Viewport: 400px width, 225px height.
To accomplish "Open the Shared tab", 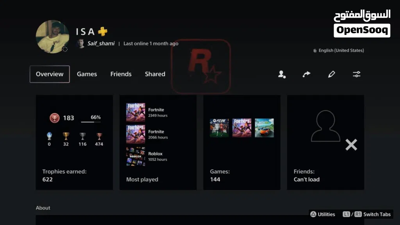I will [155, 74].
